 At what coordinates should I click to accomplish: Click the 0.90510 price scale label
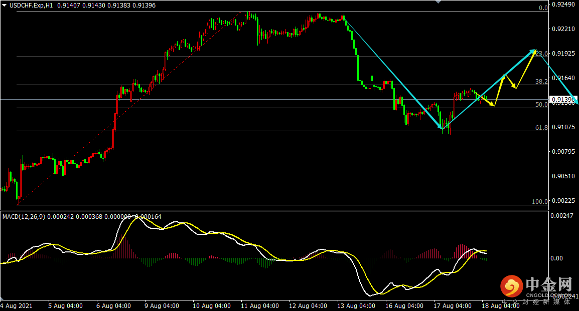coord(563,176)
